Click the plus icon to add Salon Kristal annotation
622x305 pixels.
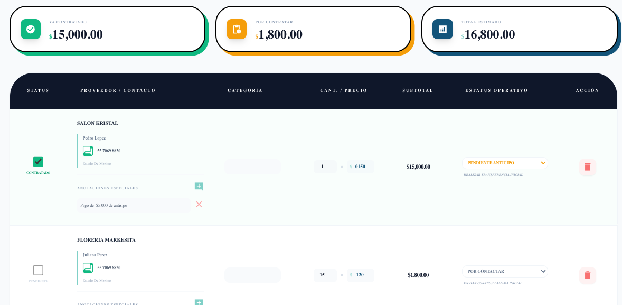[x=199, y=187]
